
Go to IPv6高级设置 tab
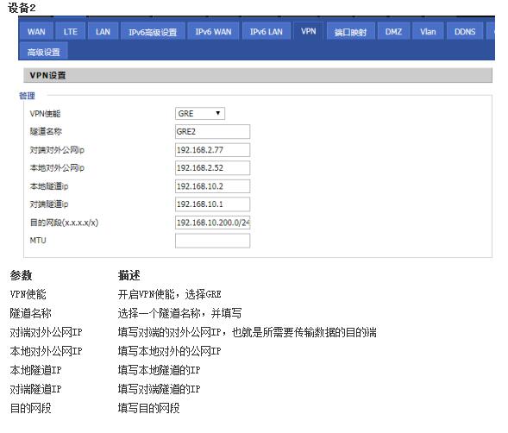tap(153, 32)
